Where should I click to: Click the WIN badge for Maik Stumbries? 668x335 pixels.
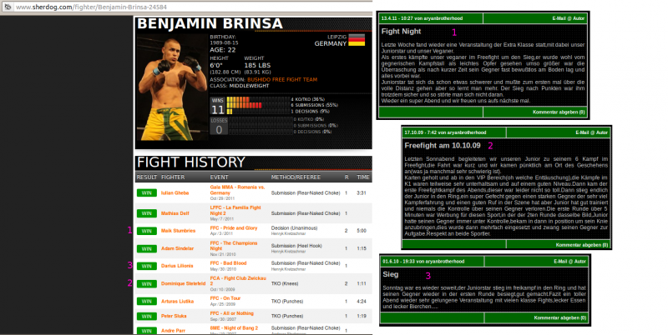click(147, 231)
